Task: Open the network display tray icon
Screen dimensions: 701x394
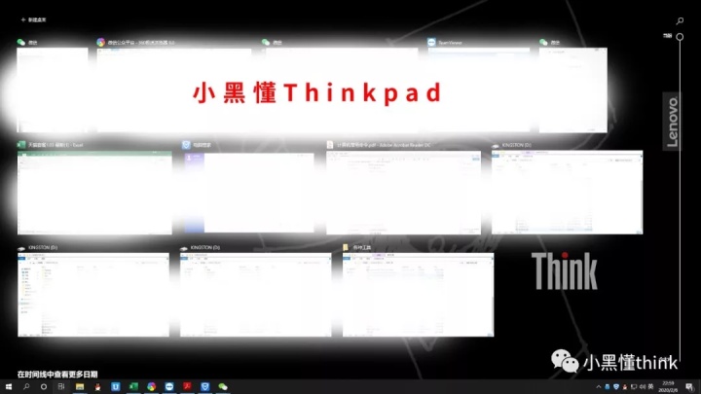Action: tap(634, 387)
